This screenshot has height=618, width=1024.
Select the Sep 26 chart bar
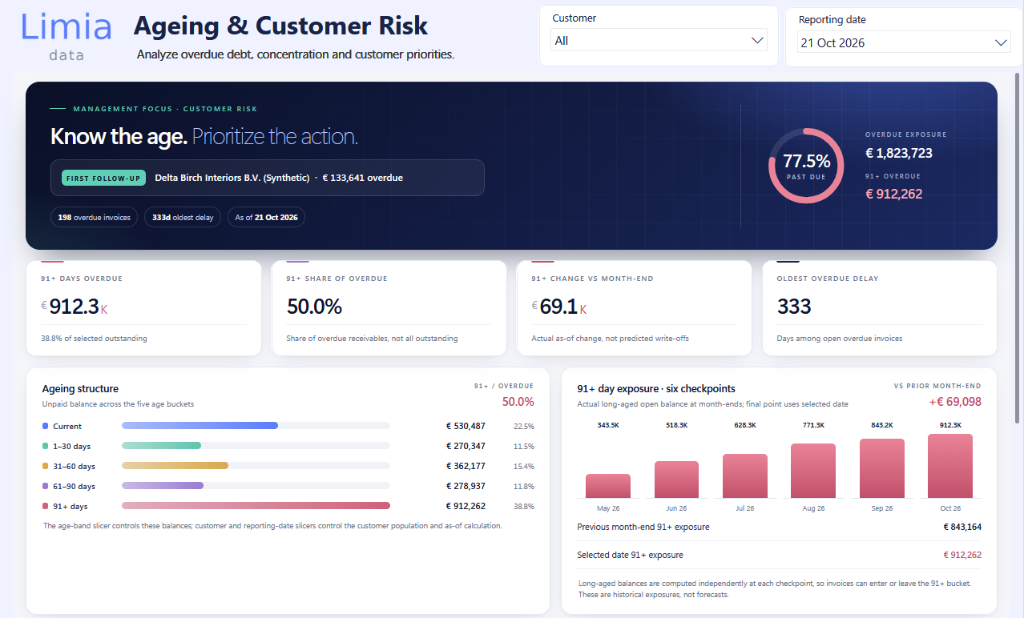[x=882, y=468]
